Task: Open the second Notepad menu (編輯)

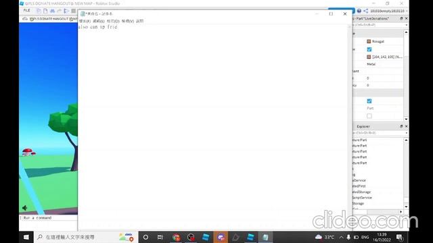Action: 99,21
